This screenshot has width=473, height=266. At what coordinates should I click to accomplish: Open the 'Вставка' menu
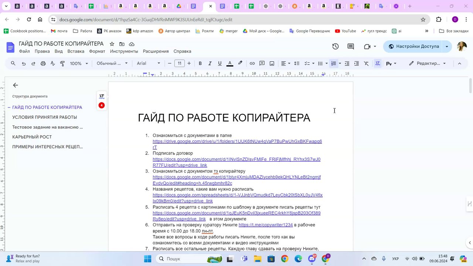point(76,51)
